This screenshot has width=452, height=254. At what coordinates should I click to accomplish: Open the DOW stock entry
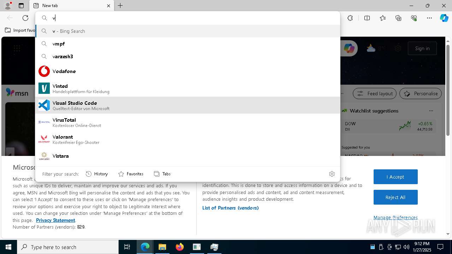pos(388,126)
